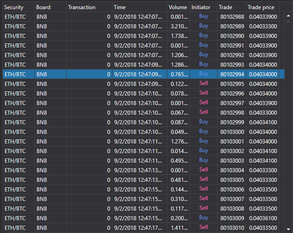Click trade ID 80103008
The image size is (293, 233).
coord(232,209)
